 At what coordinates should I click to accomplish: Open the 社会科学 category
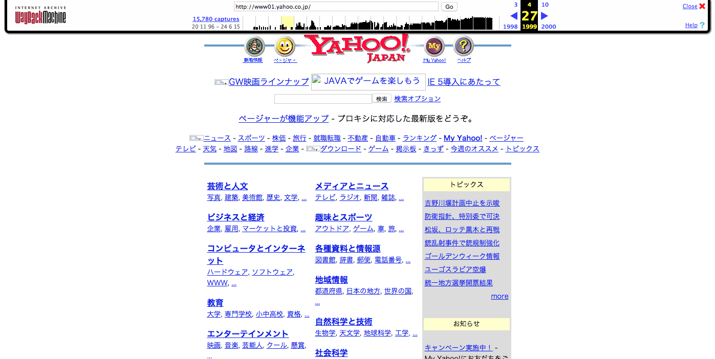(331, 353)
